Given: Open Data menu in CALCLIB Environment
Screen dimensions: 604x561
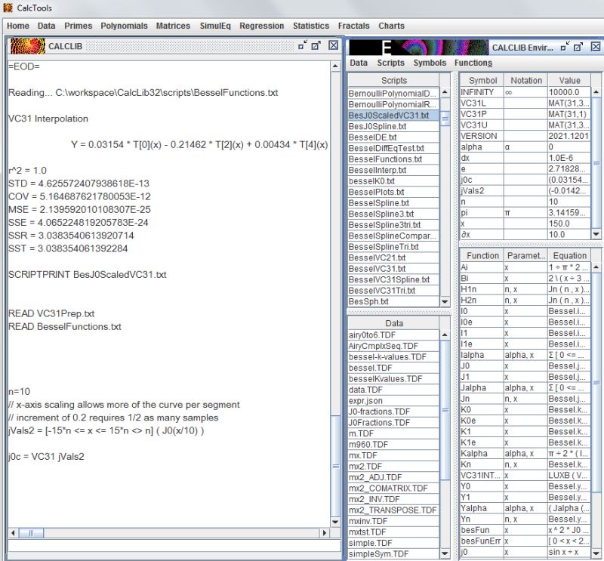Looking at the screenshot, I should click(359, 63).
